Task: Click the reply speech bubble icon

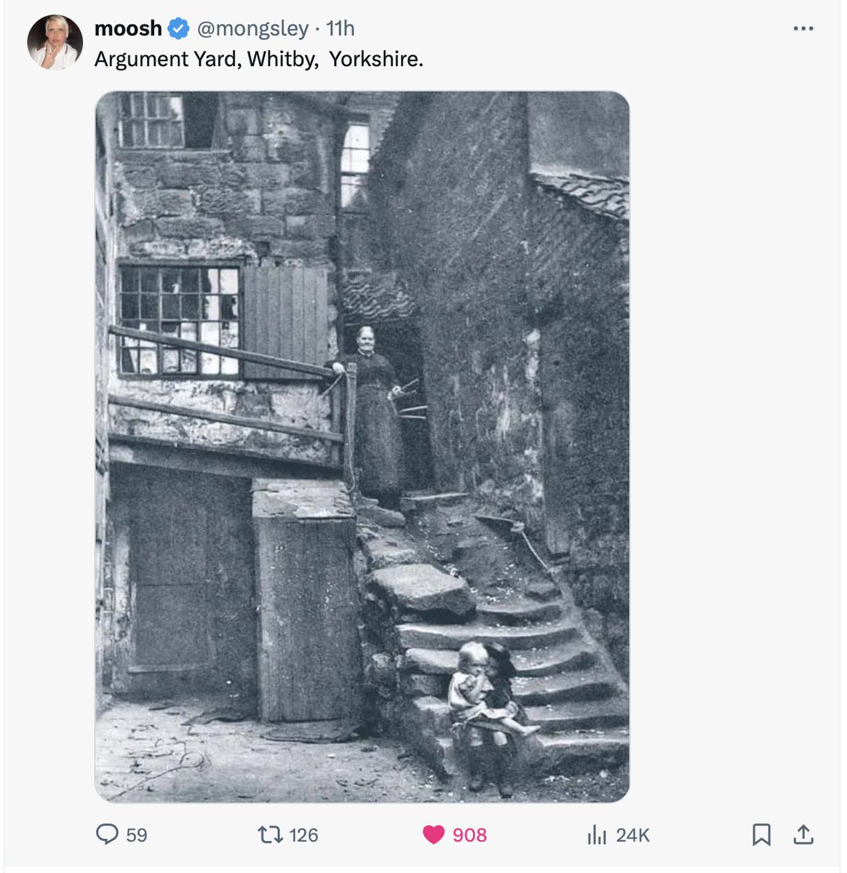Action: [107, 834]
